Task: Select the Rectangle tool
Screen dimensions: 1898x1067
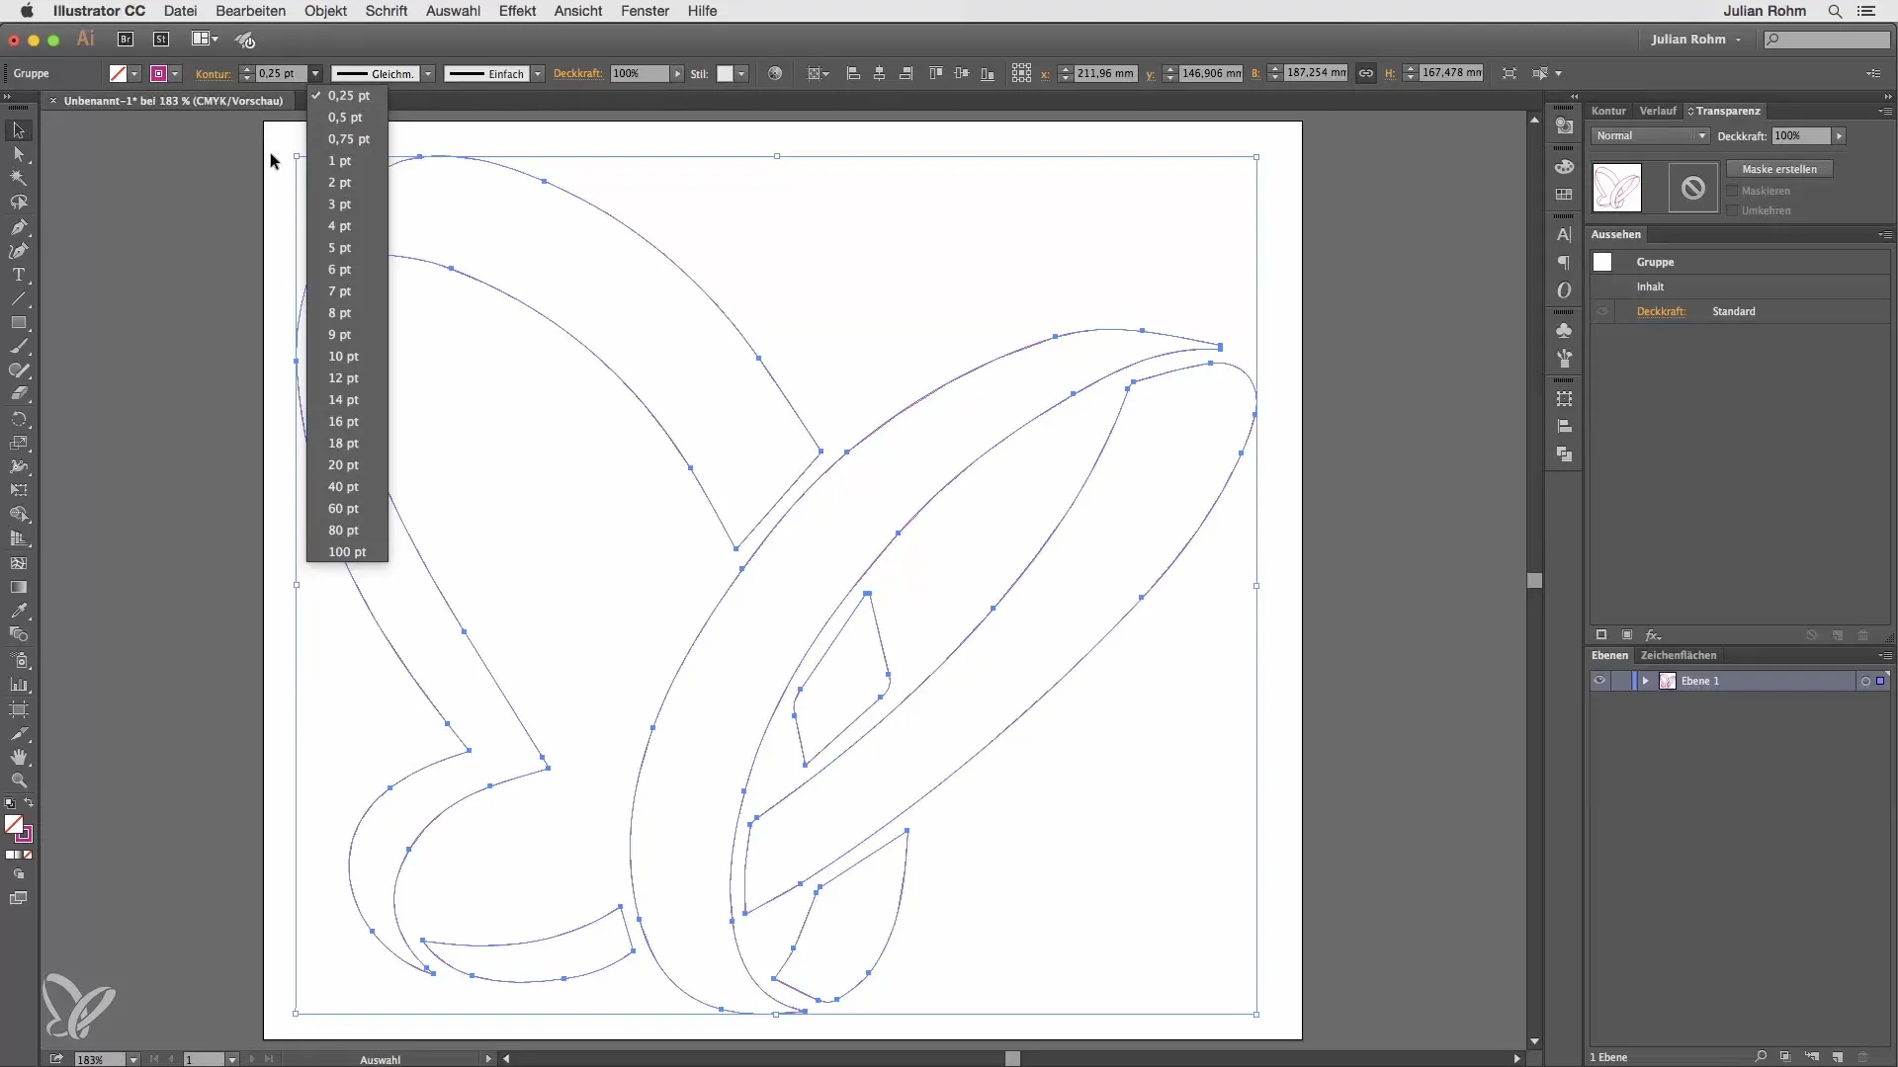Action: pos(19,323)
